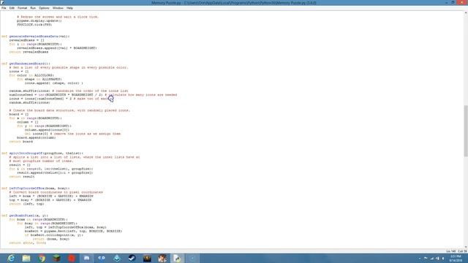Viewport: 468px width, 263px height.
Task: Click the red circle icon in taskbar
Action: [x=72, y=258]
